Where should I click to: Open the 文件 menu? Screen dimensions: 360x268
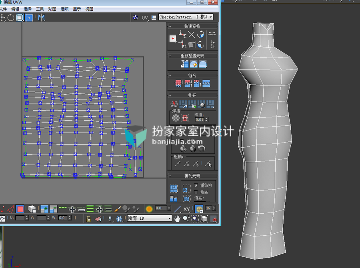point(3,9)
